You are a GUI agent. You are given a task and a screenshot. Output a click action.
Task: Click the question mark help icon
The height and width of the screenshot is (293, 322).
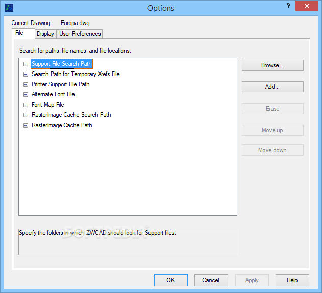tap(288, 6)
